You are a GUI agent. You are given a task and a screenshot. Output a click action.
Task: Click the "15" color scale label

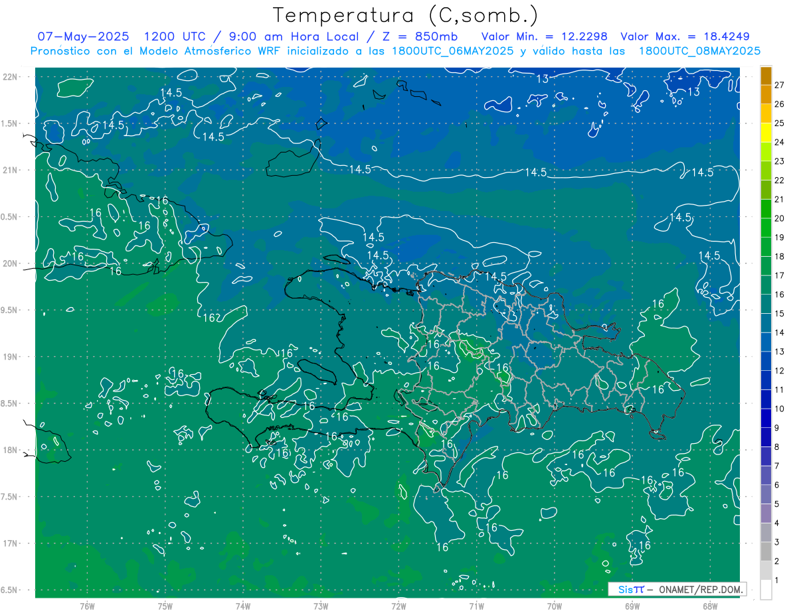[x=779, y=314]
